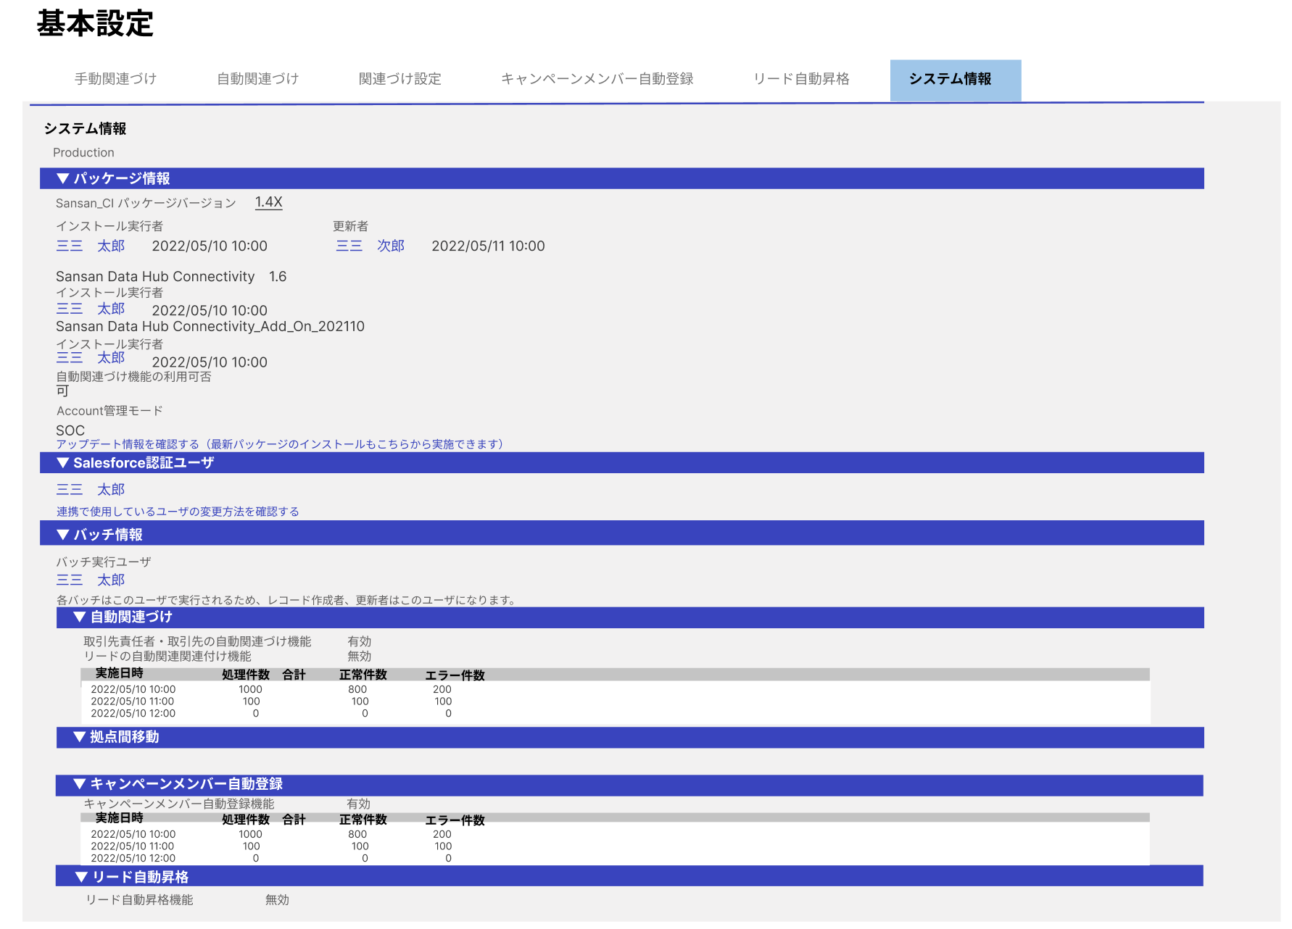Image resolution: width=1292 pixels, height=929 pixels.
Task: Click the 1.4X package version link
Action: pyautogui.click(x=268, y=202)
